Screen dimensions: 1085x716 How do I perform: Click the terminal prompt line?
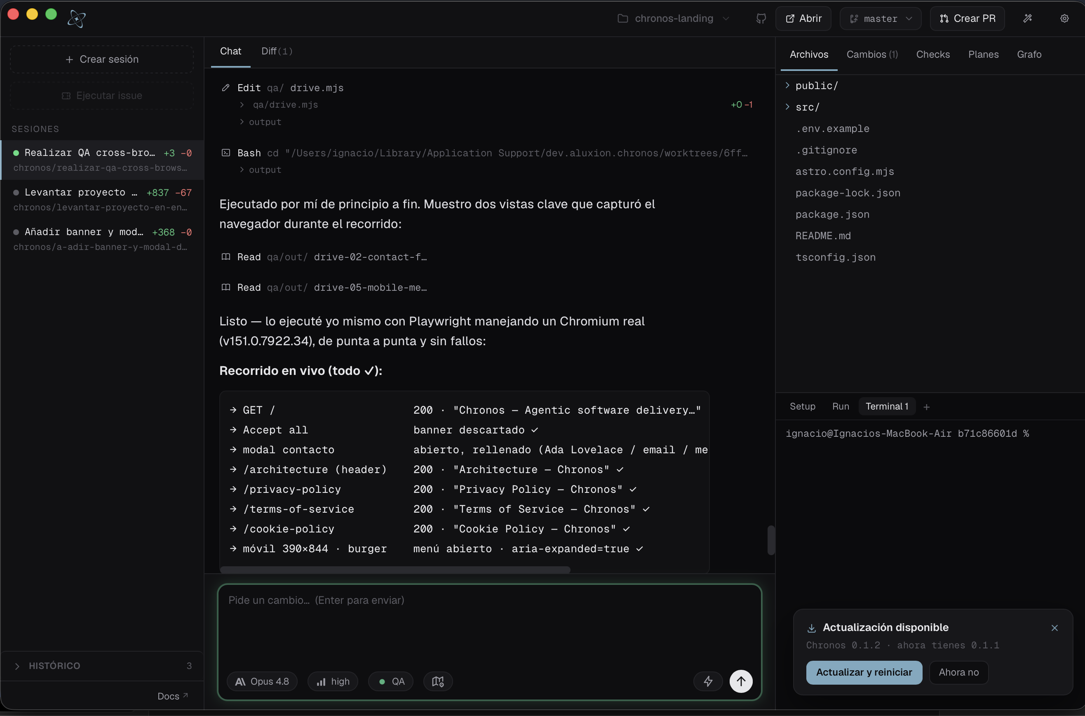[x=907, y=434]
